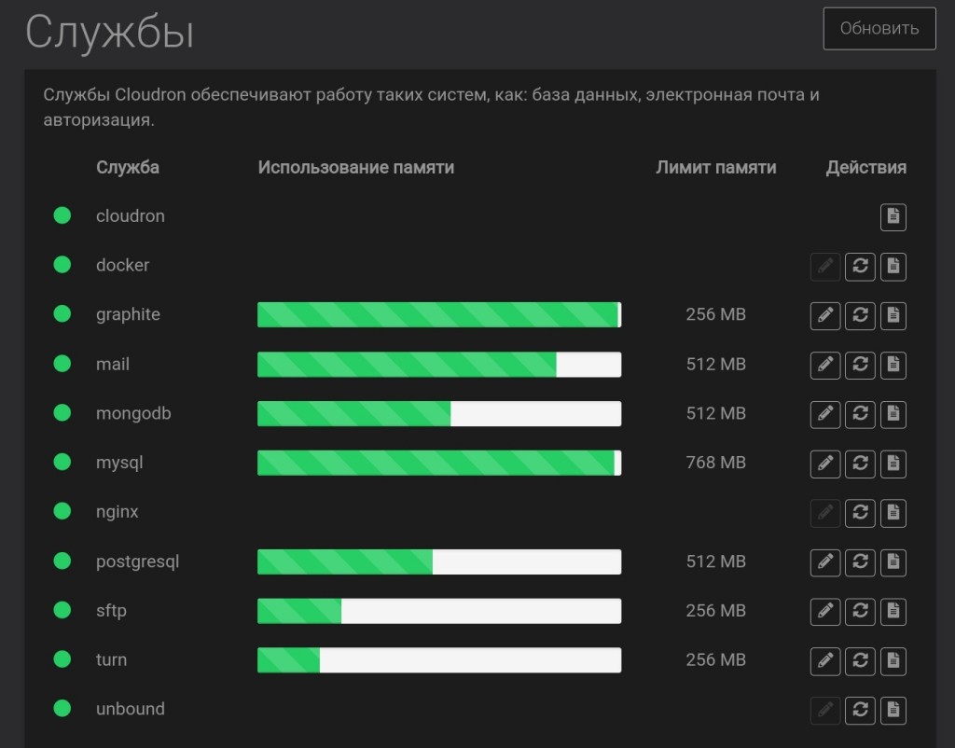Viewport: 955px width, 748px height.
Task: View turn service logs
Action: pyautogui.click(x=893, y=661)
